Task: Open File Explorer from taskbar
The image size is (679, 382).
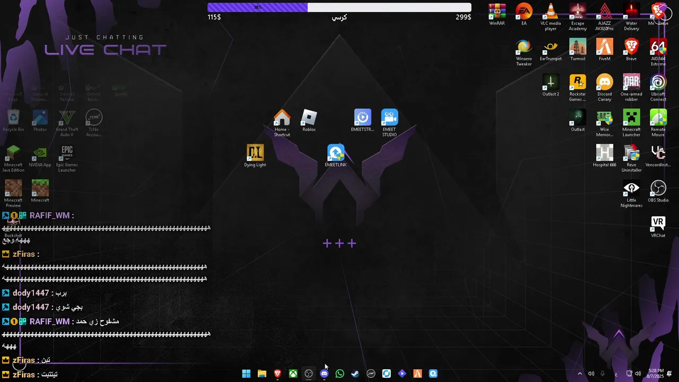Action: point(262,374)
